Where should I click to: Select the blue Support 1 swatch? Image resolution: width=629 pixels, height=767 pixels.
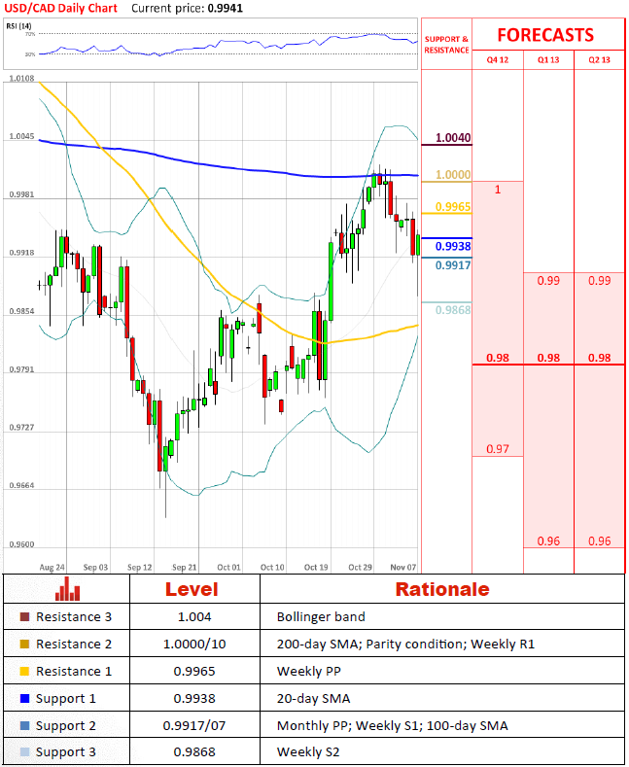(24, 699)
